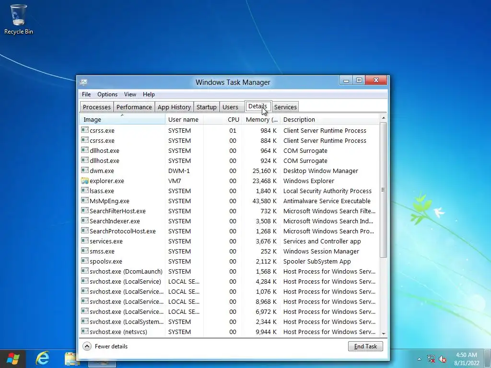
Task: Open the taskbar clock showing 4:50 AM
Action: [x=467, y=359]
